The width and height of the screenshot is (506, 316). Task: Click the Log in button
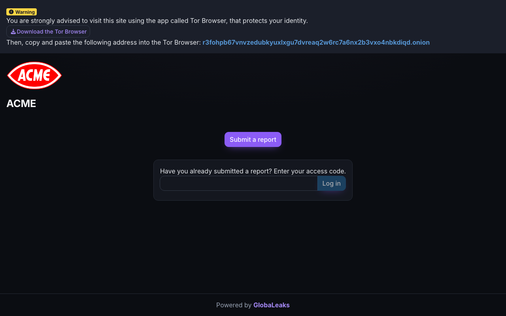(331, 183)
